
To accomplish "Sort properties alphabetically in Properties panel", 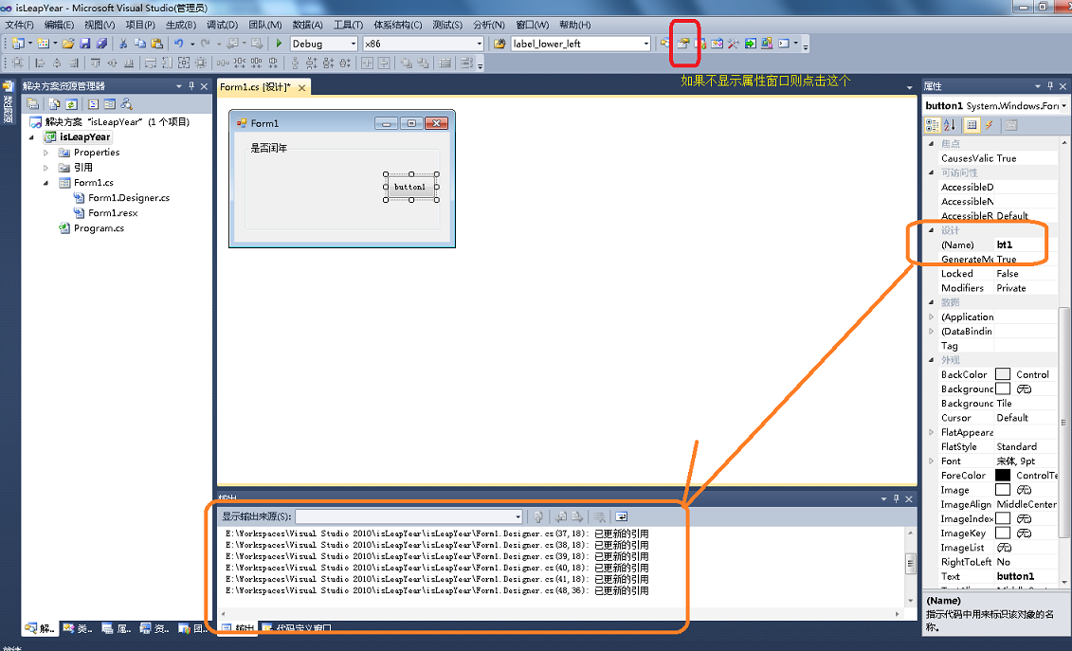I will pyautogui.click(x=950, y=125).
